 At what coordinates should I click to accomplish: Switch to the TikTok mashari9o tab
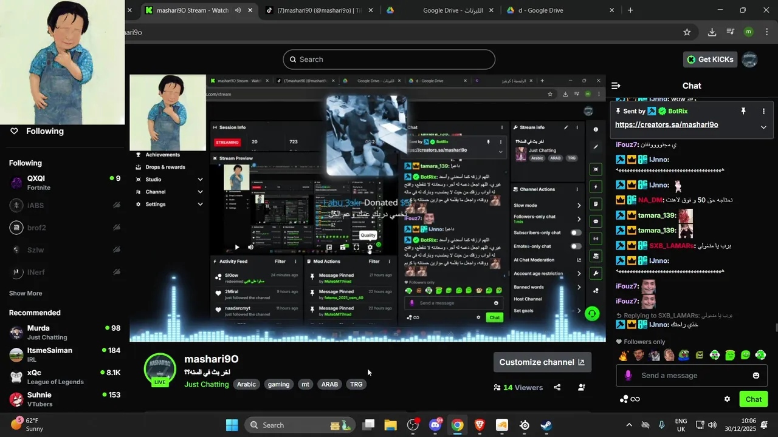click(x=319, y=10)
